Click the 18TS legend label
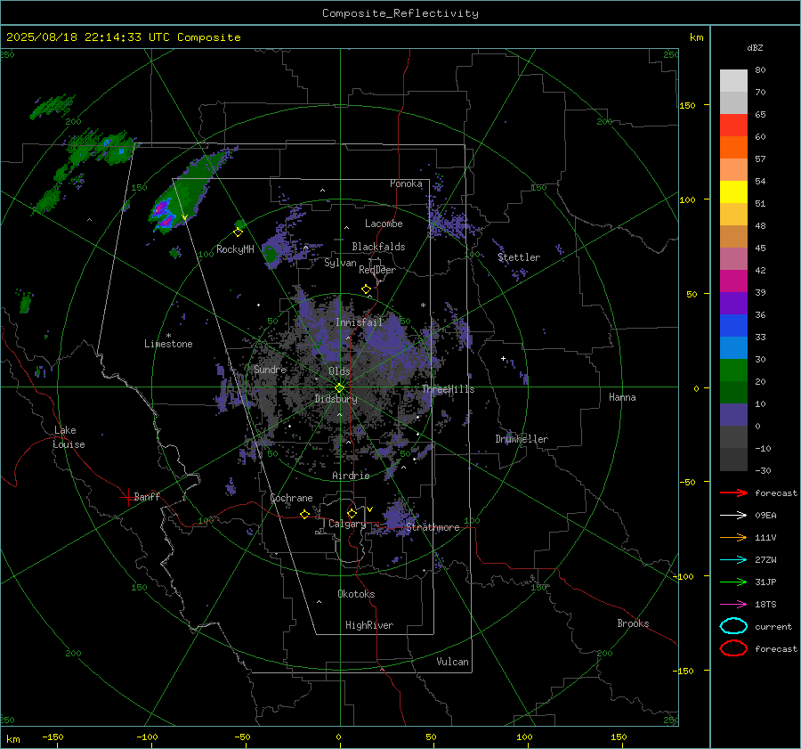The height and width of the screenshot is (749, 801). point(765,605)
